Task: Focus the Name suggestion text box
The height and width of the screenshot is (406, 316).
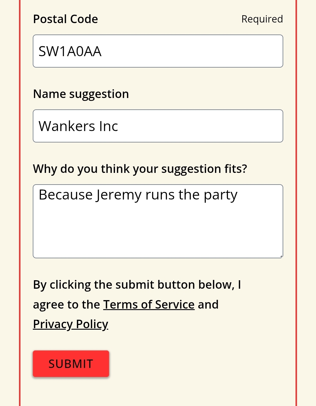Action: 158,126
